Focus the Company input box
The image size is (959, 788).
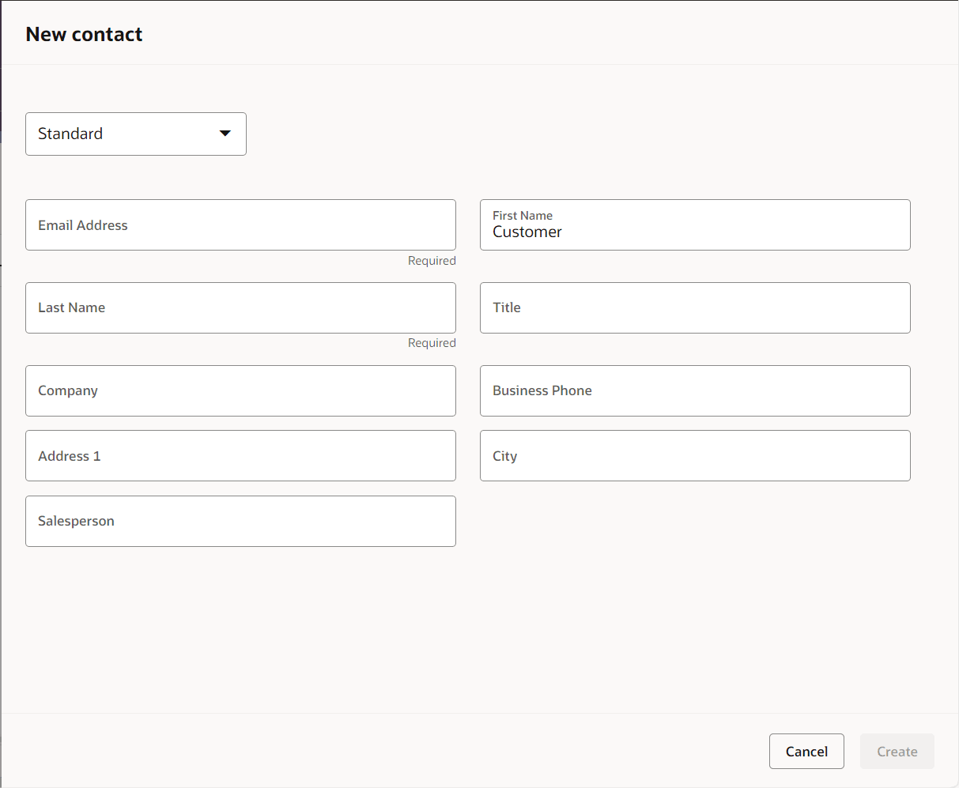(240, 390)
